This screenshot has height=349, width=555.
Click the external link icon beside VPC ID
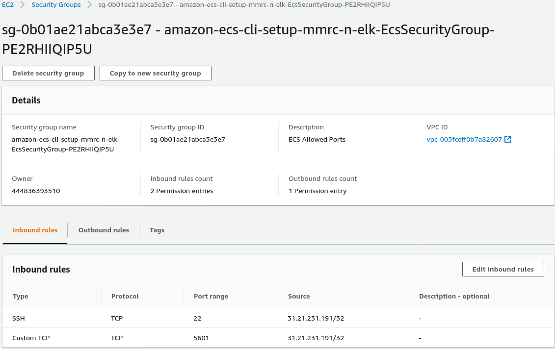click(x=508, y=140)
